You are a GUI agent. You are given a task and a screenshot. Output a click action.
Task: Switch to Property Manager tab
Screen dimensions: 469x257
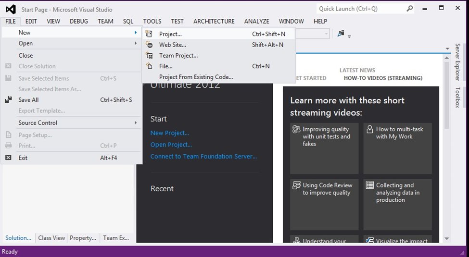click(x=83, y=238)
